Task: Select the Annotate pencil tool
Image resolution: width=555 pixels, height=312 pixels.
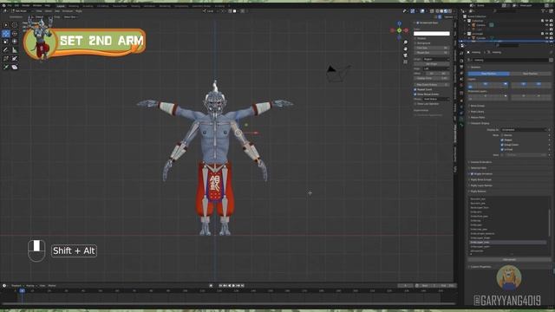Action: (6, 50)
